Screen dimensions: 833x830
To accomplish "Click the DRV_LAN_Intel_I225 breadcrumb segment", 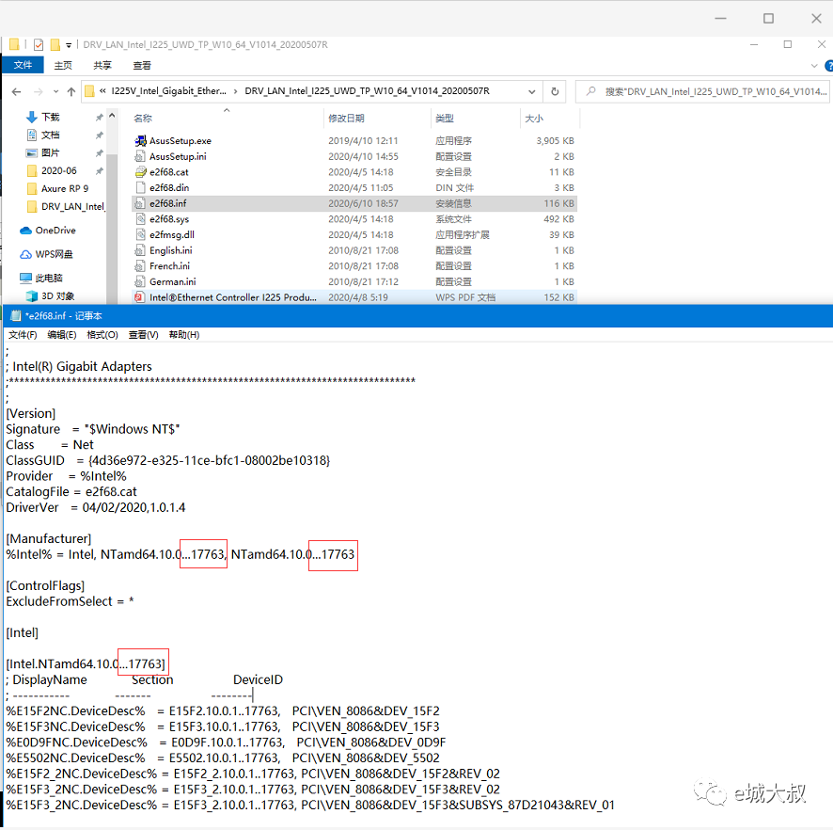I will click(x=367, y=91).
